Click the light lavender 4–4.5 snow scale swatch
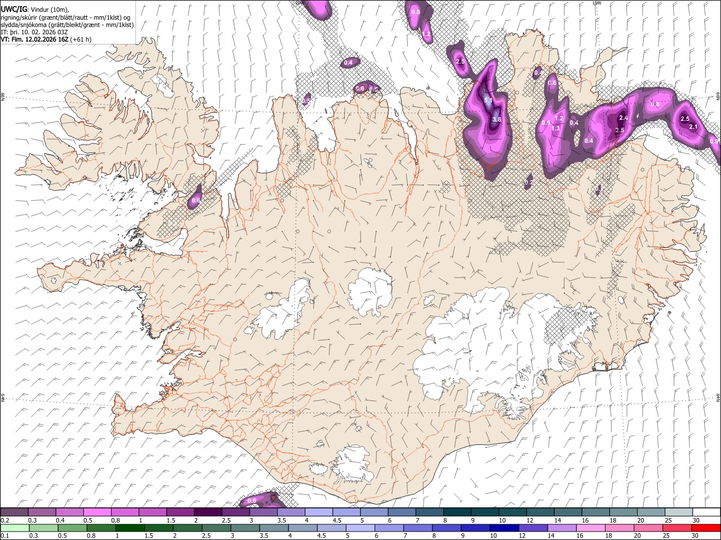Screen dimensions: 721x540 pos(318,512)
